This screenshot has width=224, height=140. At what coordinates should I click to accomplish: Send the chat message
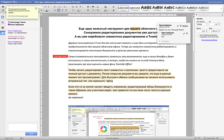(31, 134)
